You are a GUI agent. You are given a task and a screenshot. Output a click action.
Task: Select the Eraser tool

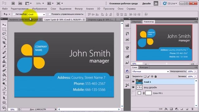coord(4,70)
